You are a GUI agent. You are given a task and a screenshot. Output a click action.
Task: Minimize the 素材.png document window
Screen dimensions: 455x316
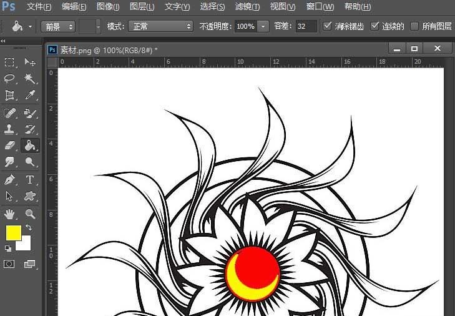point(397,49)
